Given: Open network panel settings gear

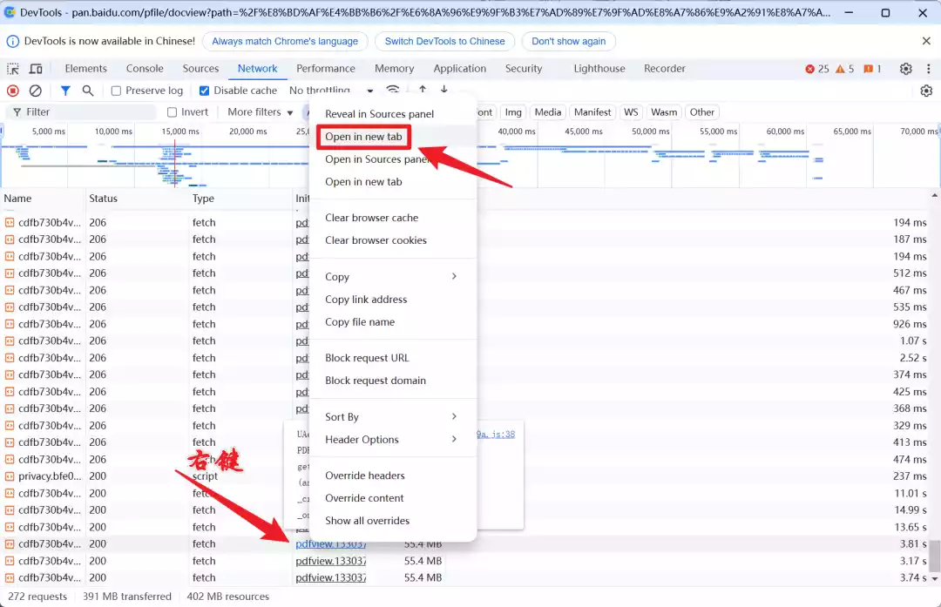Looking at the screenshot, I should 926,91.
